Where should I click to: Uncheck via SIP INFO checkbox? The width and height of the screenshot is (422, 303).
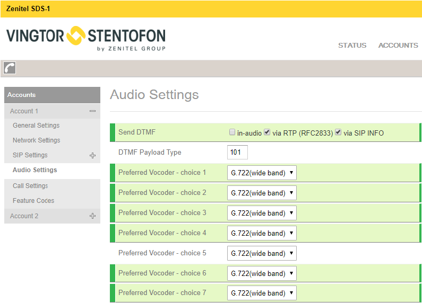pyautogui.click(x=338, y=132)
